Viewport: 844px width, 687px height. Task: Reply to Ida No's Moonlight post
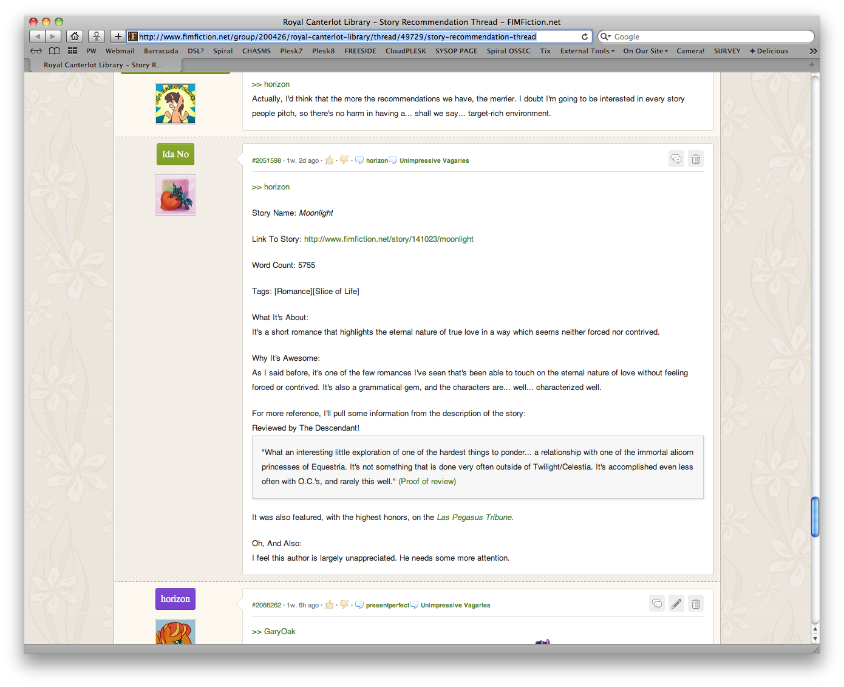pos(676,159)
